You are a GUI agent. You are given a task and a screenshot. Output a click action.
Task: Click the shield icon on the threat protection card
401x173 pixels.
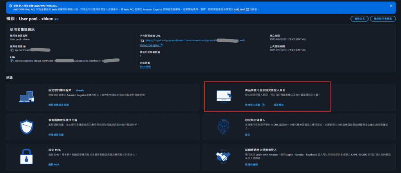point(27,127)
